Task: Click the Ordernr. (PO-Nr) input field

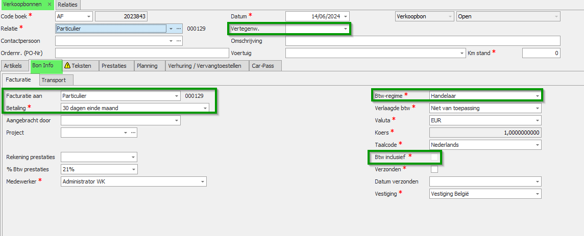Action: 141,53
